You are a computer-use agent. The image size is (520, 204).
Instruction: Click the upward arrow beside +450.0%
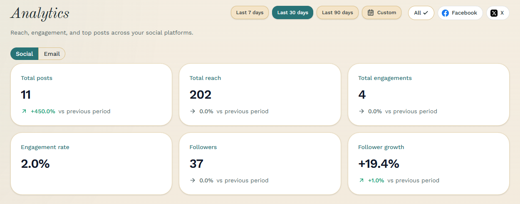(24, 111)
